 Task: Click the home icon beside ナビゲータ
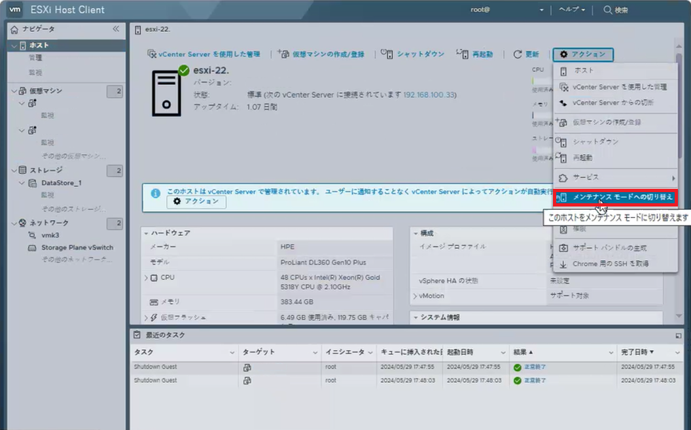pyautogui.click(x=14, y=29)
